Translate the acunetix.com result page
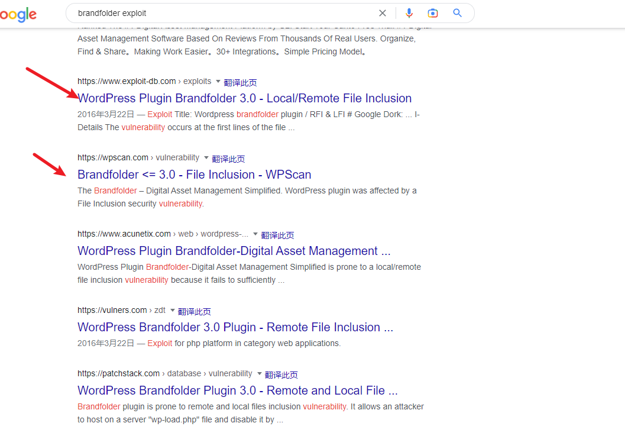 click(277, 235)
